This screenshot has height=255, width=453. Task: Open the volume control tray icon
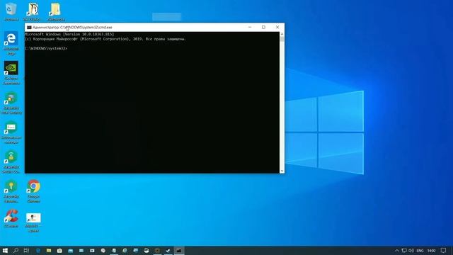411,251
